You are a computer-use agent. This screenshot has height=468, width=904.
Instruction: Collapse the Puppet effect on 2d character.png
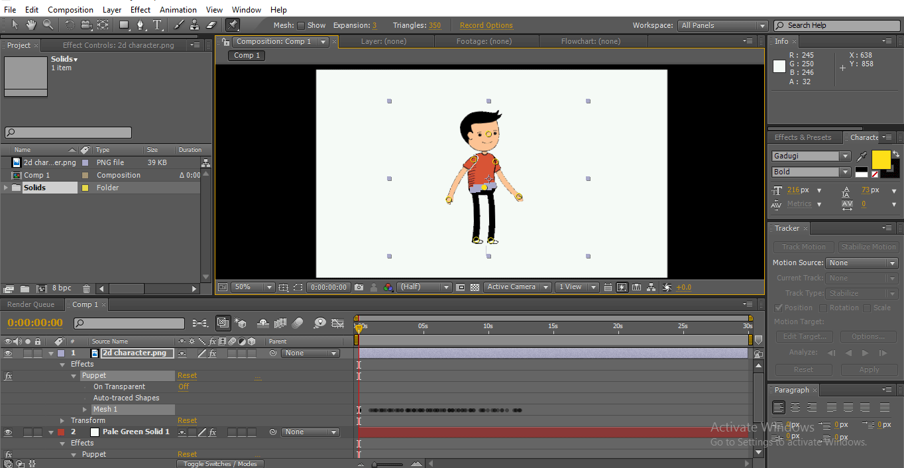click(74, 375)
